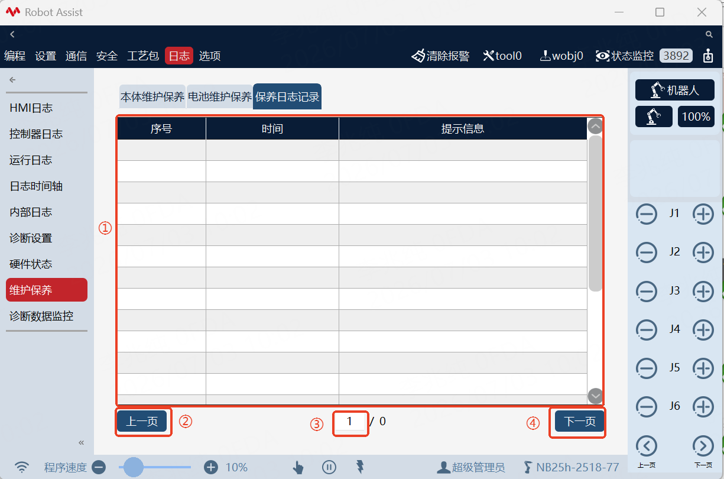724x479 pixels.
Task: Click the J1 plus jog button
Action: point(703,213)
